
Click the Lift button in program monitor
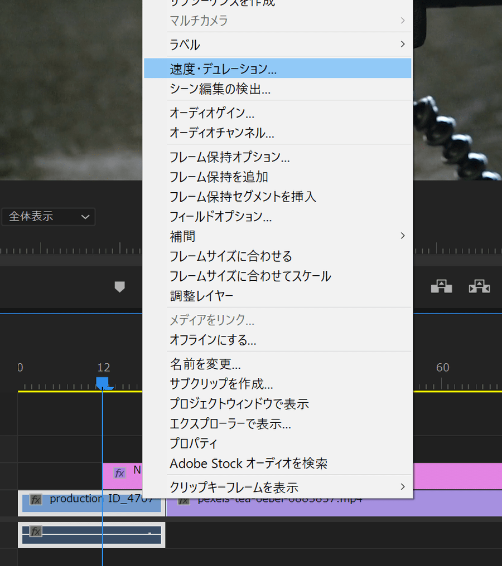coord(441,287)
